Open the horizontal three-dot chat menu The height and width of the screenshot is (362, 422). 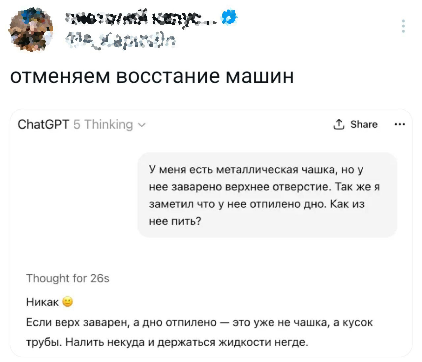(x=400, y=125)
